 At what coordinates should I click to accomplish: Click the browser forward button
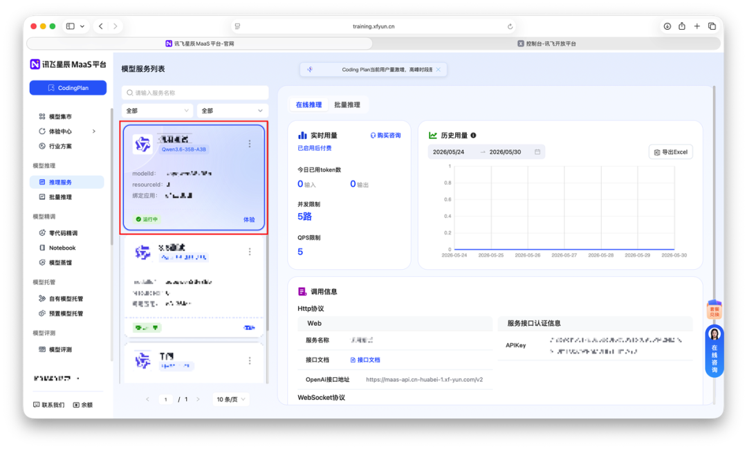tap(116, 26)
